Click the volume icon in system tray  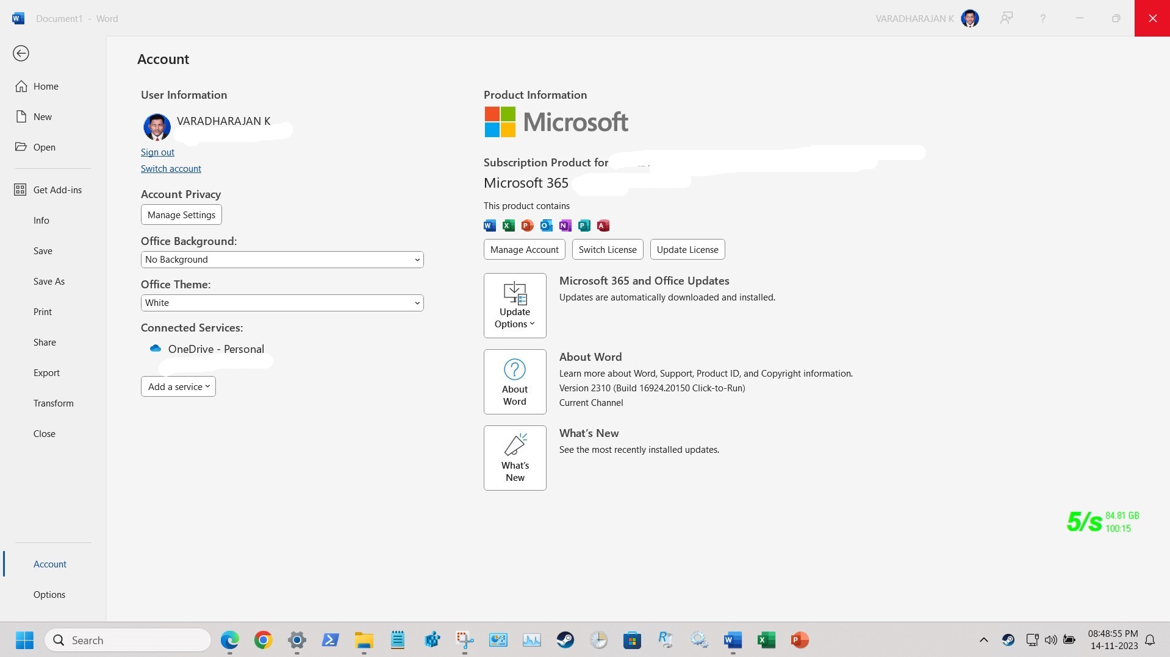coord(1050,641)
